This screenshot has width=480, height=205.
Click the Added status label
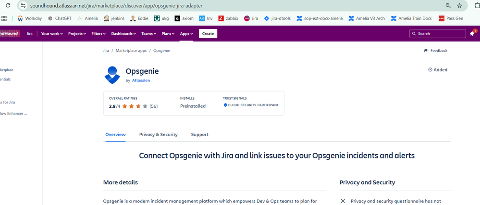point(438,70)
